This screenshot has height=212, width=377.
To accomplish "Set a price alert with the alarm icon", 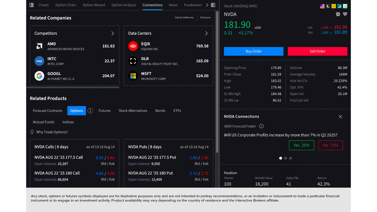I will (x=338, y=14).
